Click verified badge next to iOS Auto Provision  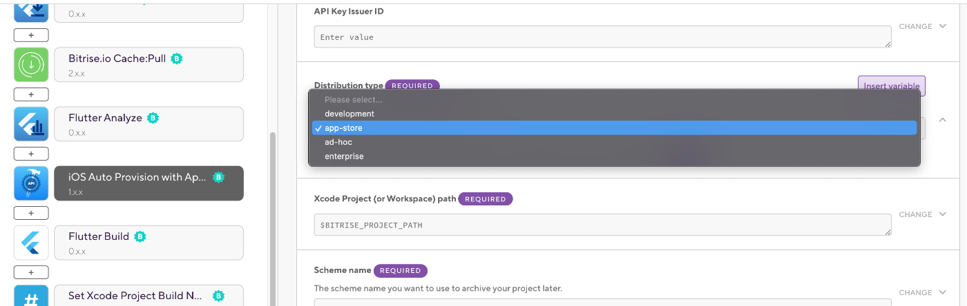point(219,177)
